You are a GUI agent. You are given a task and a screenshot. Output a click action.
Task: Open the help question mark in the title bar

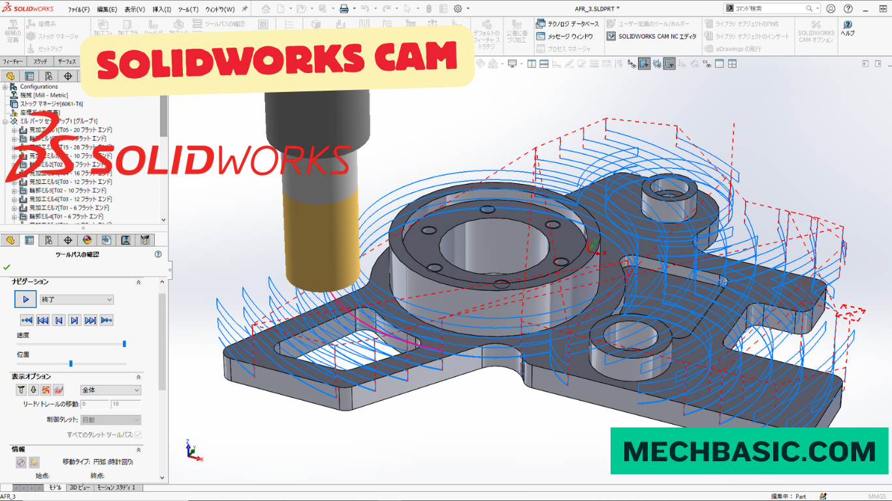coord(848,8)
